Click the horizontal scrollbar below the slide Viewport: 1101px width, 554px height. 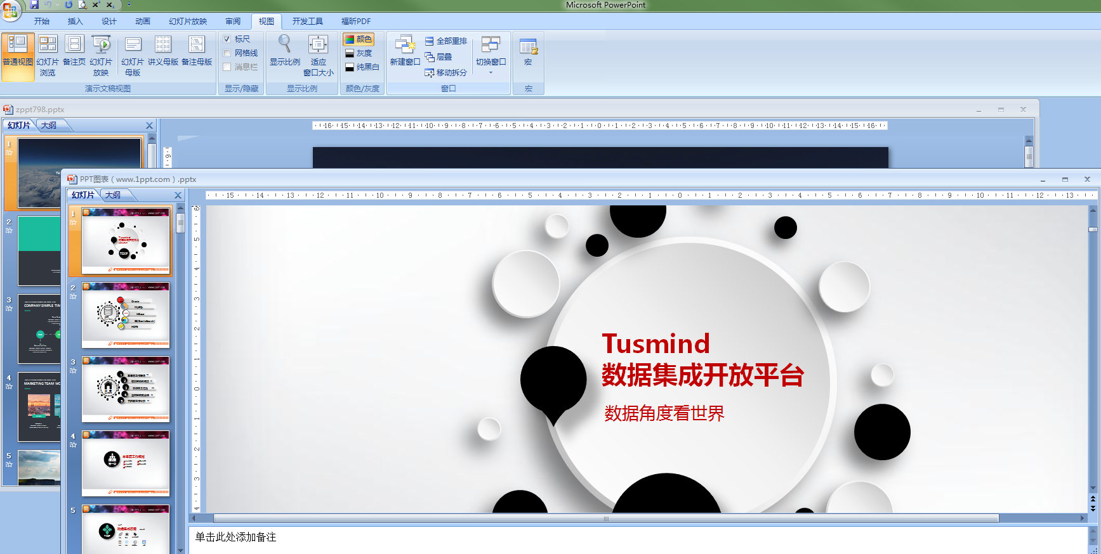point(606,519)
